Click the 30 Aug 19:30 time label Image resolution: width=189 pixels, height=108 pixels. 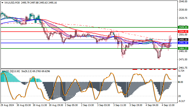coord(56,105)
